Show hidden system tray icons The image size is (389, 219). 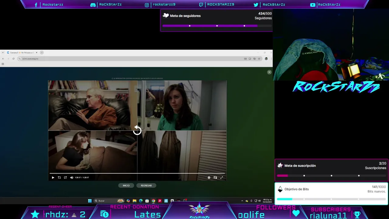coord(242,201)
